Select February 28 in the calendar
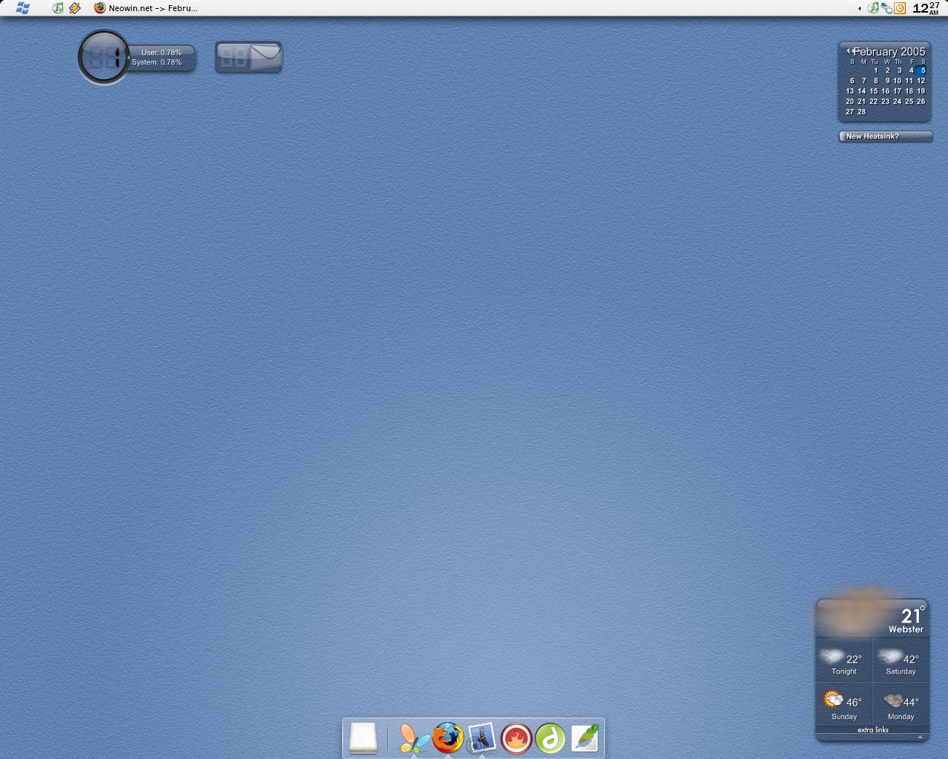 click(x=861, y=112)
